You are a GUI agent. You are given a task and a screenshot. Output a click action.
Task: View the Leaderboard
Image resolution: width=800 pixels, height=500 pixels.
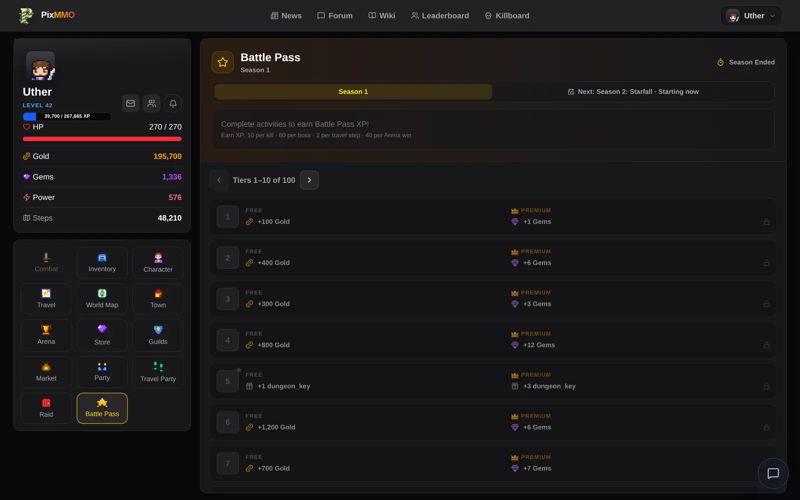440,16
